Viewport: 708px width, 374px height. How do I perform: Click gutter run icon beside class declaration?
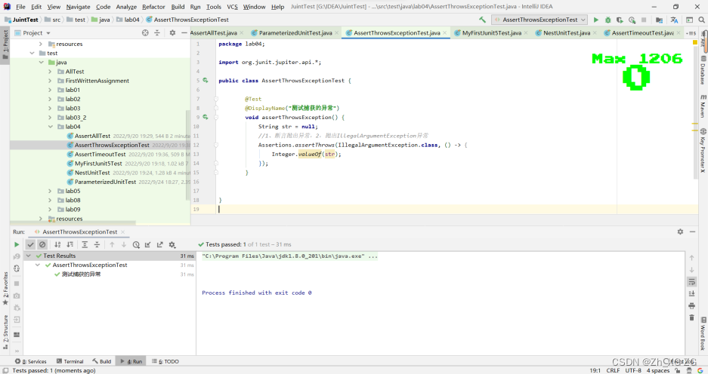coord(206,80)
